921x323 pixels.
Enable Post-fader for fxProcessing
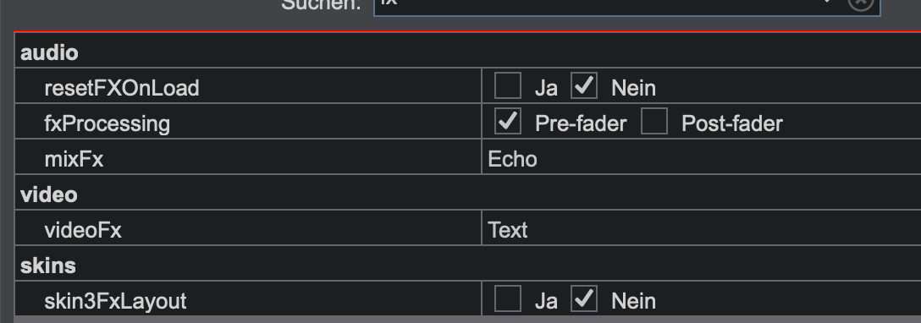654,122
